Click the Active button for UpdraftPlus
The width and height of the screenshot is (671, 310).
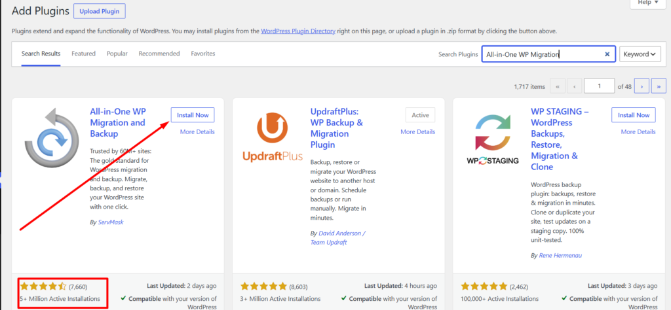click(x=420, y=115)
